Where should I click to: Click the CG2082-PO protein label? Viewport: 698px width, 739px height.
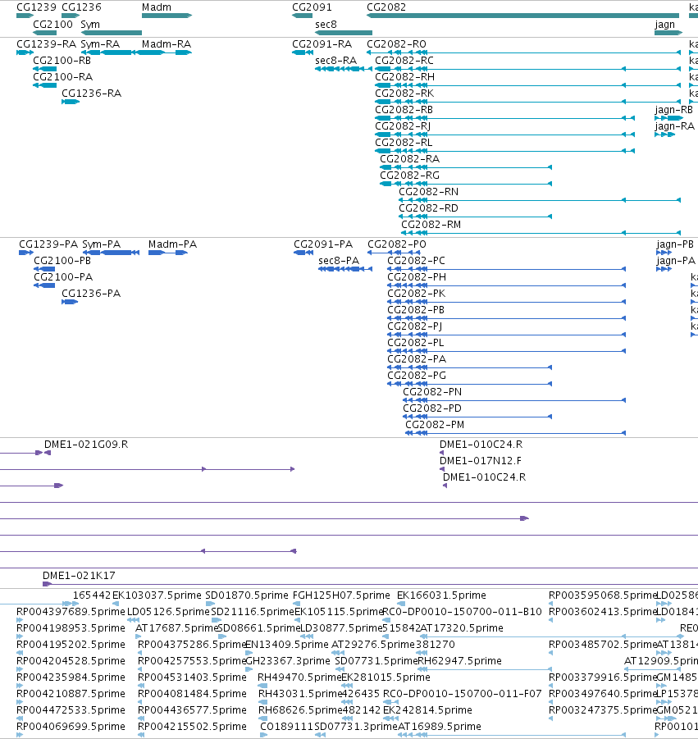coord(397,244)
